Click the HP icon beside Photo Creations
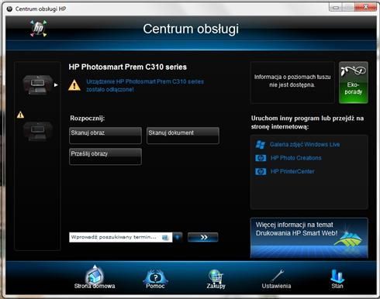The height and width of the screenshot is (299, 380). 261,158
